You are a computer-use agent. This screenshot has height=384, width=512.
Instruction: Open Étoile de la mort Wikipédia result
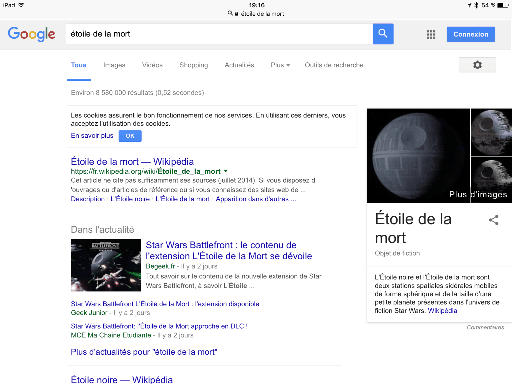pyautogui.click(x=132, y=161)
